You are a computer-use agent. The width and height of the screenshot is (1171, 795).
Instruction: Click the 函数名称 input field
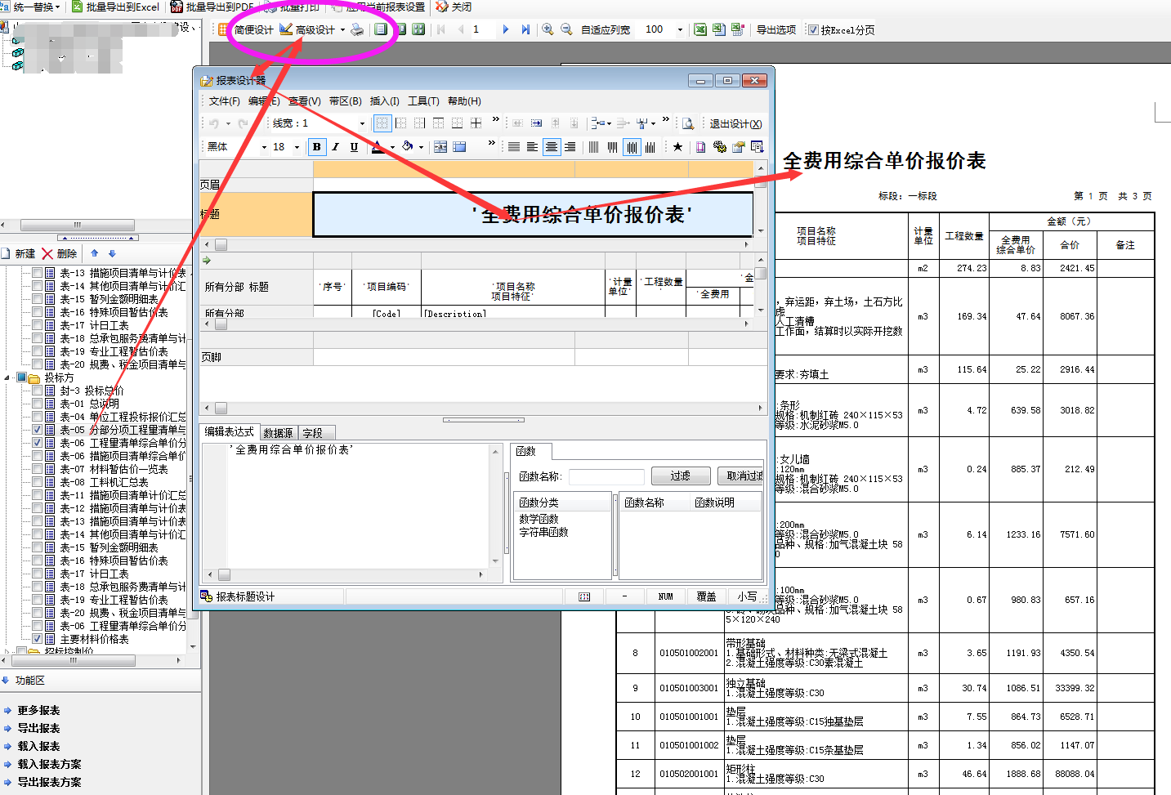pyautogui.click(x=606, y=476)
